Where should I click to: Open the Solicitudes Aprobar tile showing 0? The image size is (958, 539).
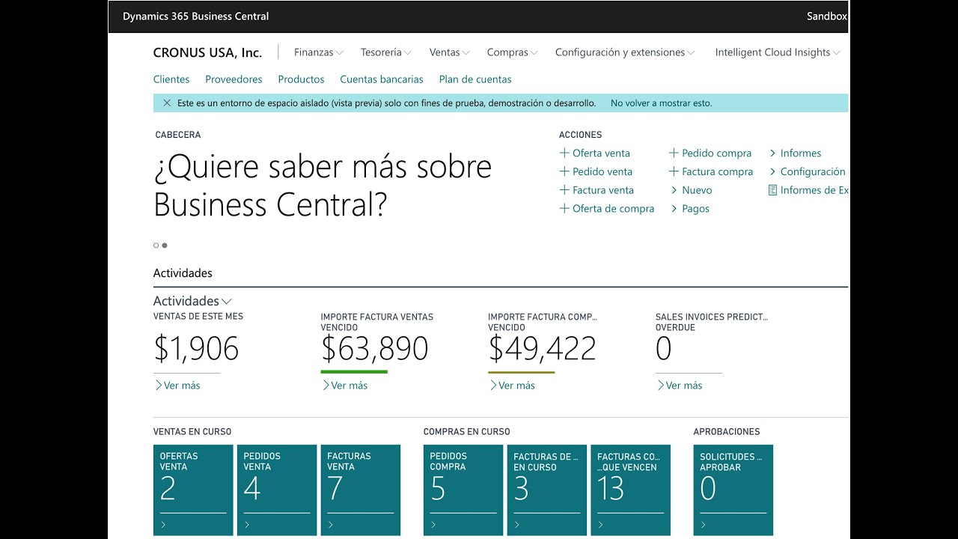(733, 490)
